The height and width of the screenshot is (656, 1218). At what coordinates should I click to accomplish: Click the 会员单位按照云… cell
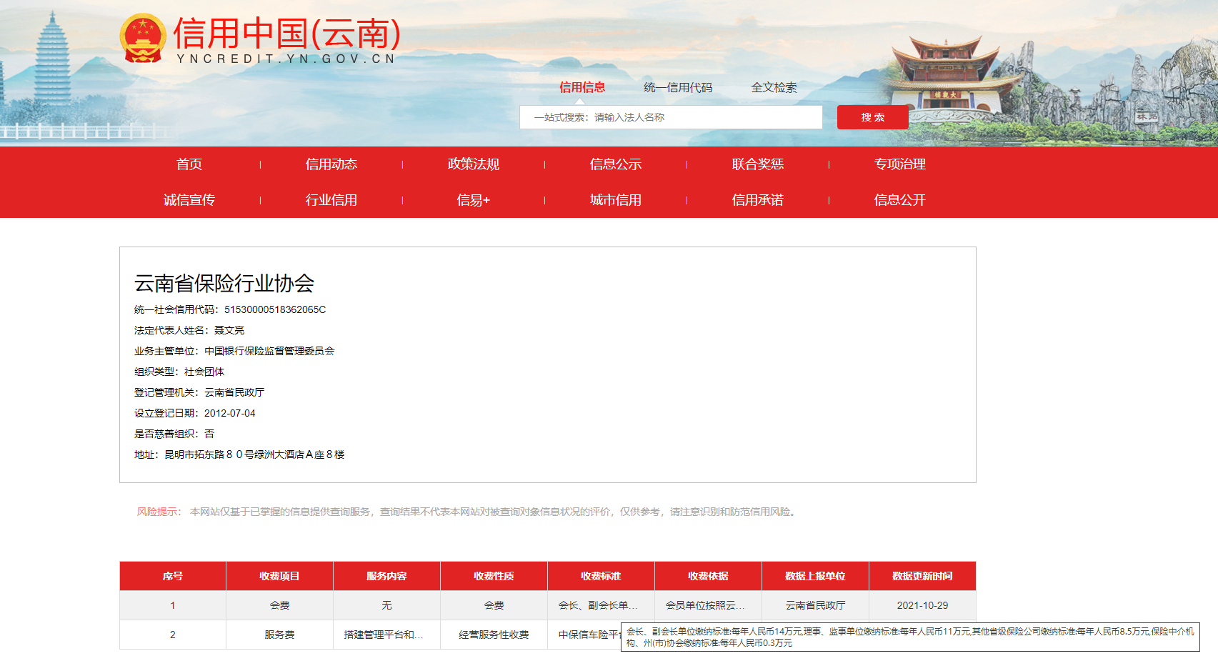click(709, 605)
